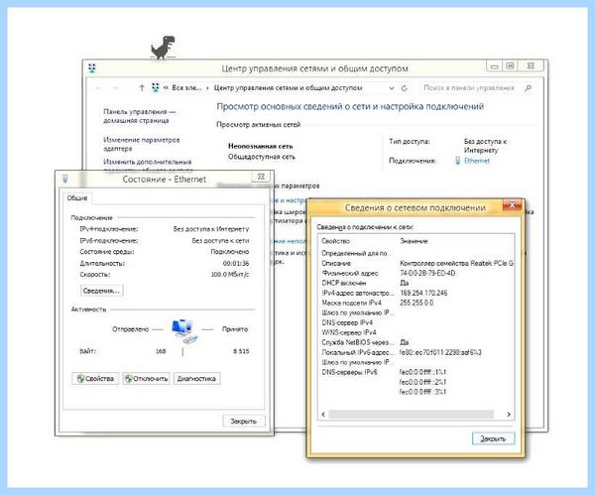Click the 'Сведения...' button
595x495 pixels.
click(101, 291)
